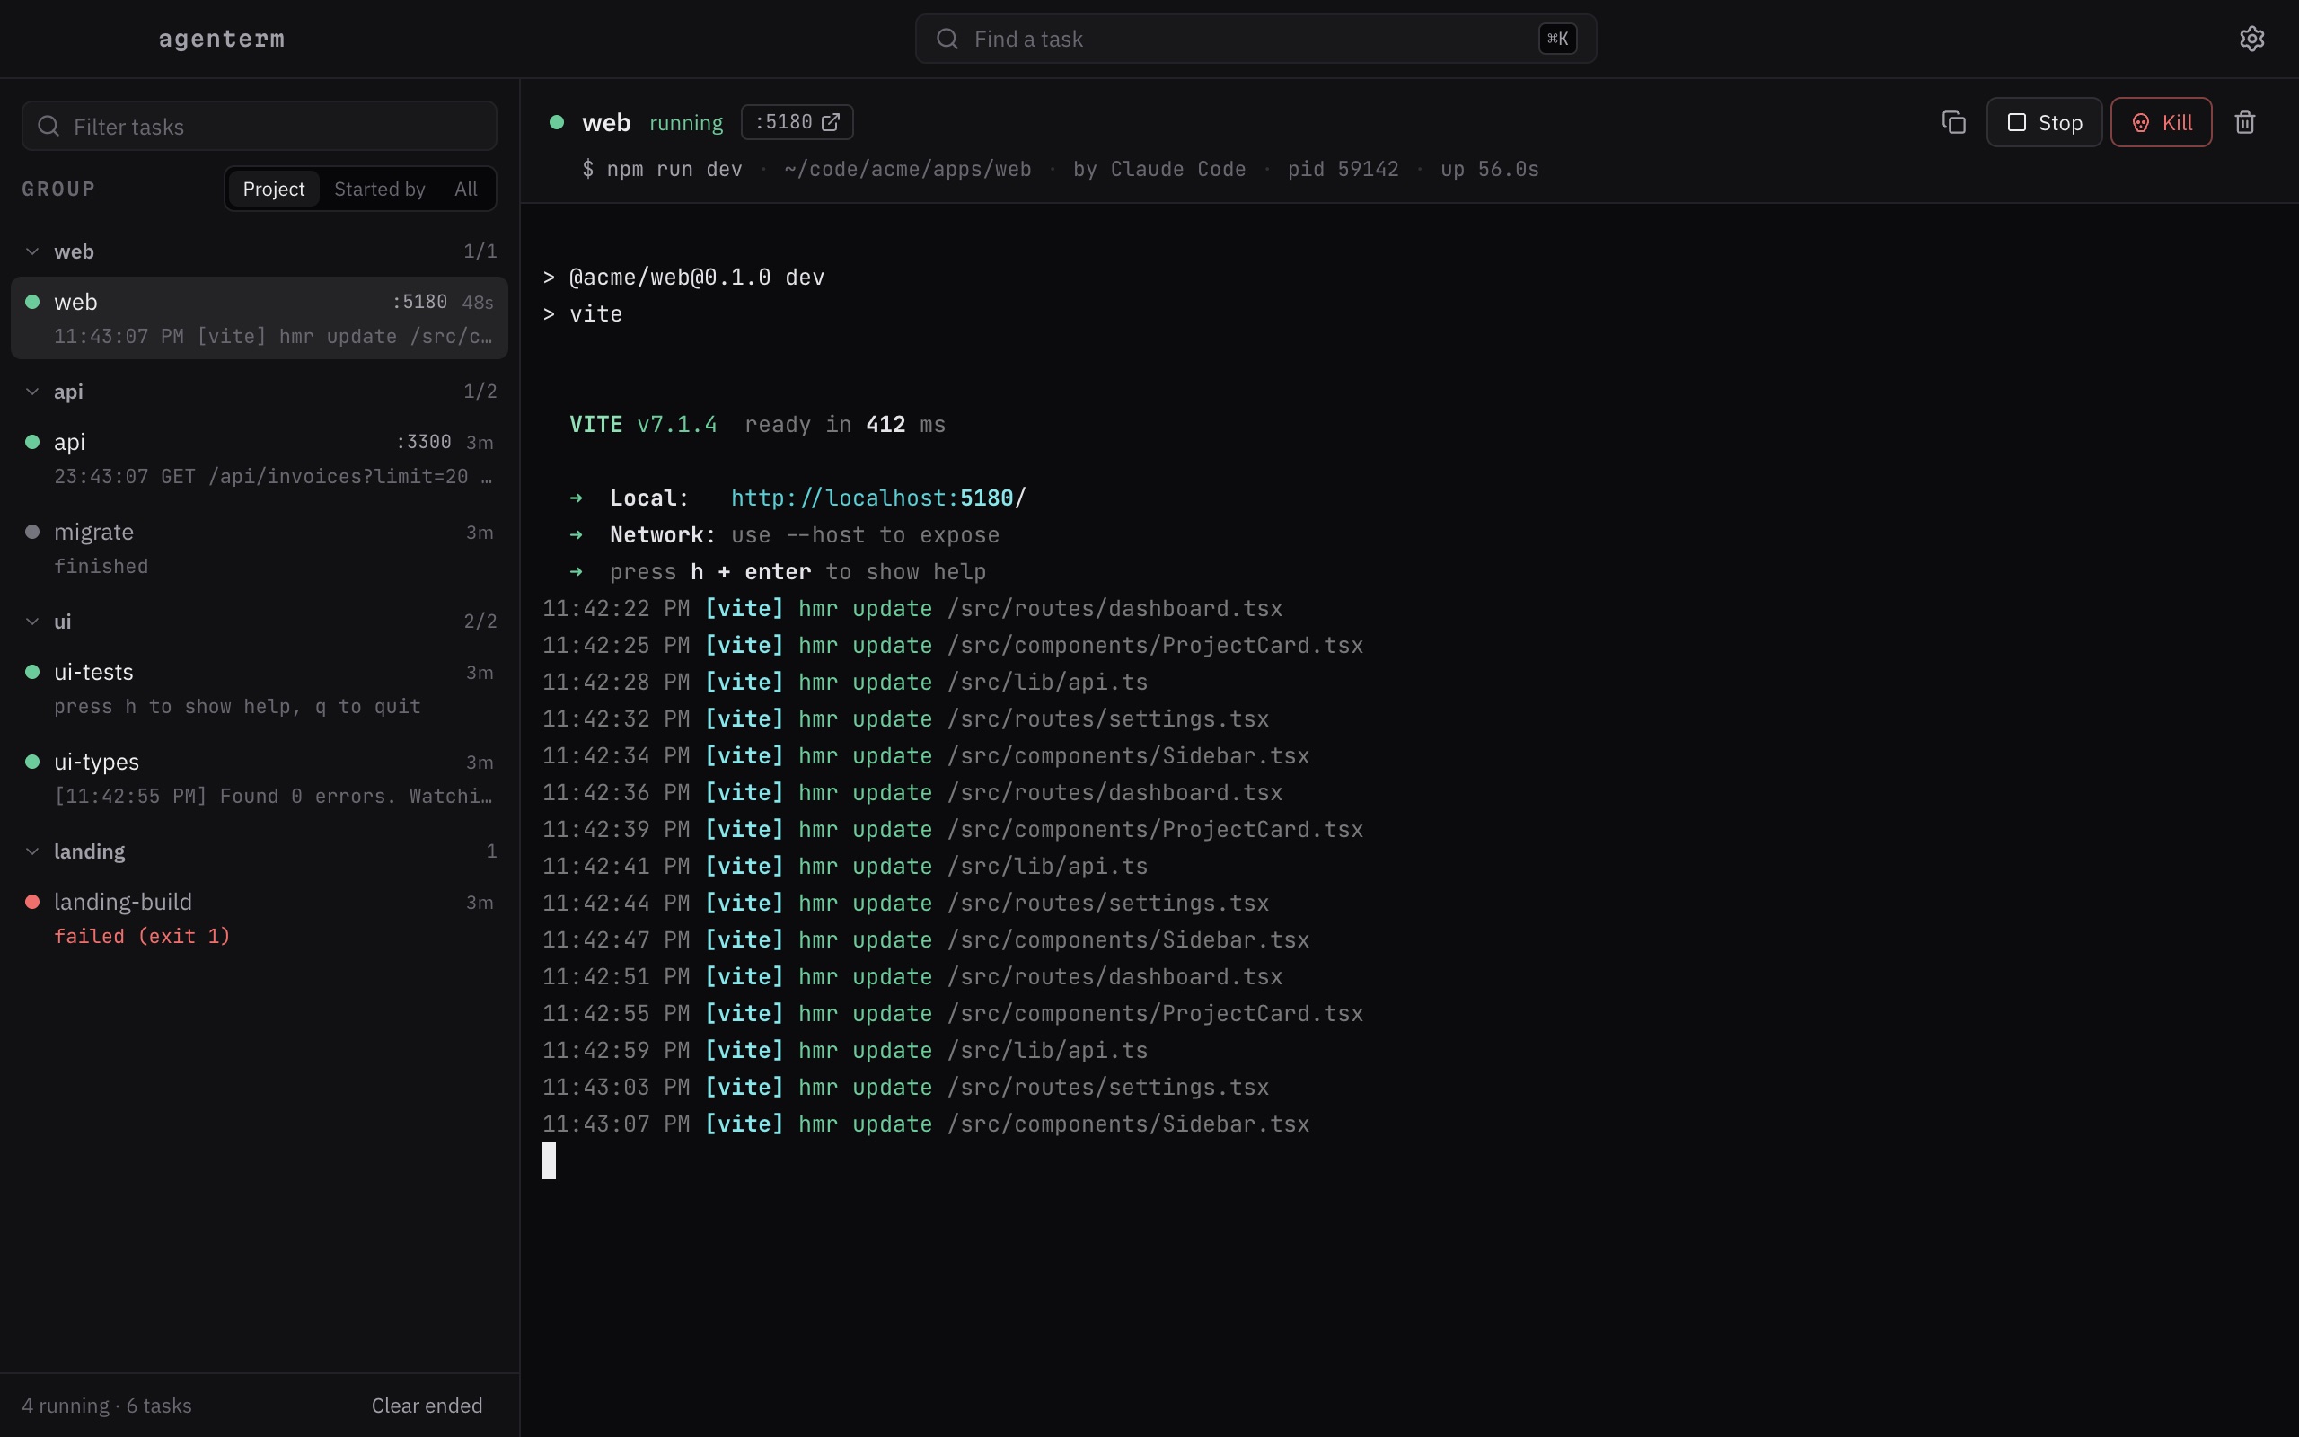This screenshot has height=1437, width=2299.
Task: Select the web task row in sidebar
Action: pyautogui.click(x=260, y=318)
